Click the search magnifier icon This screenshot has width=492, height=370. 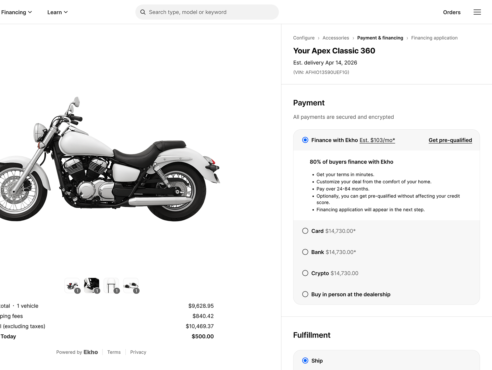click(143, 12)
